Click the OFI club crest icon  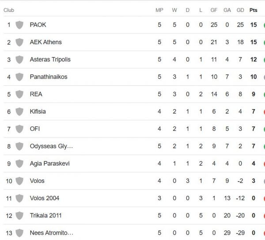19,129
